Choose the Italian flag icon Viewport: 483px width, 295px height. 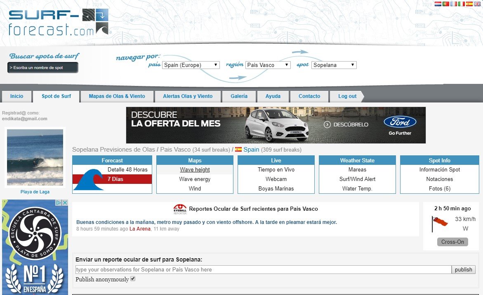(462, 4)
